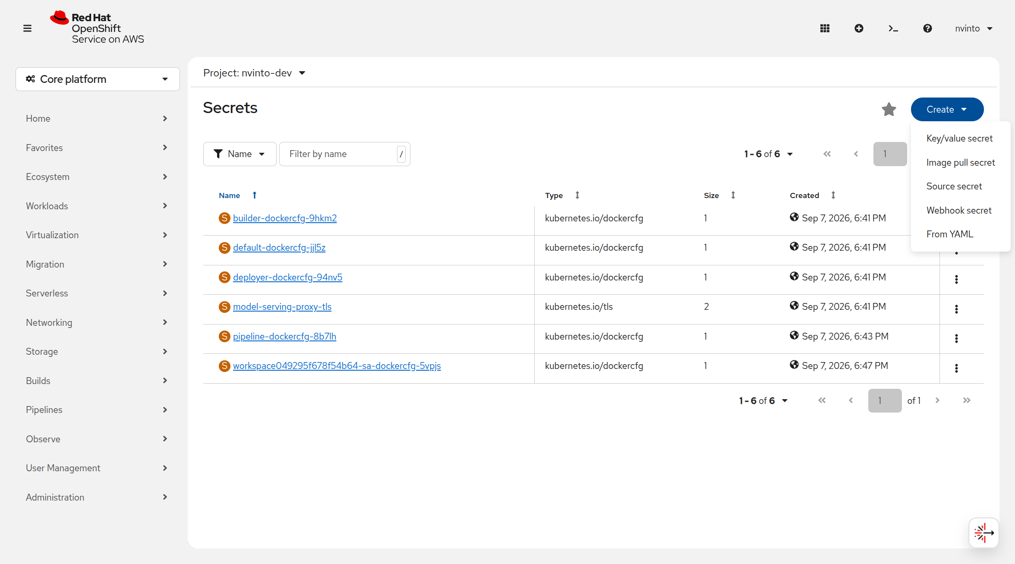
Task: Expand the Storage navigation section
Action: click(x=98, y=352)
